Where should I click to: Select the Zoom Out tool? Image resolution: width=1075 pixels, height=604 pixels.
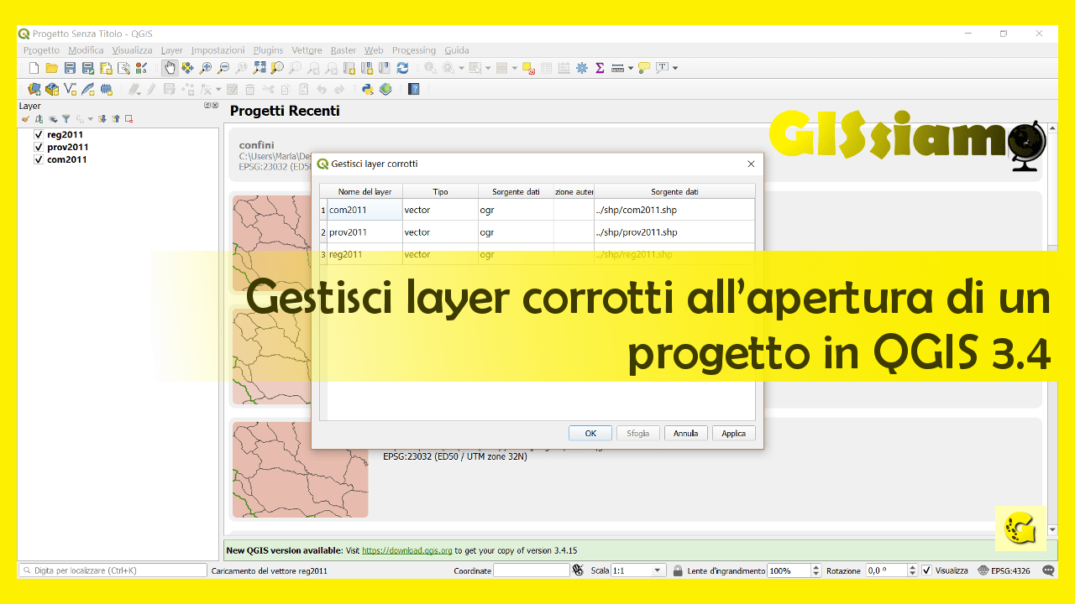tap(223, 68)
